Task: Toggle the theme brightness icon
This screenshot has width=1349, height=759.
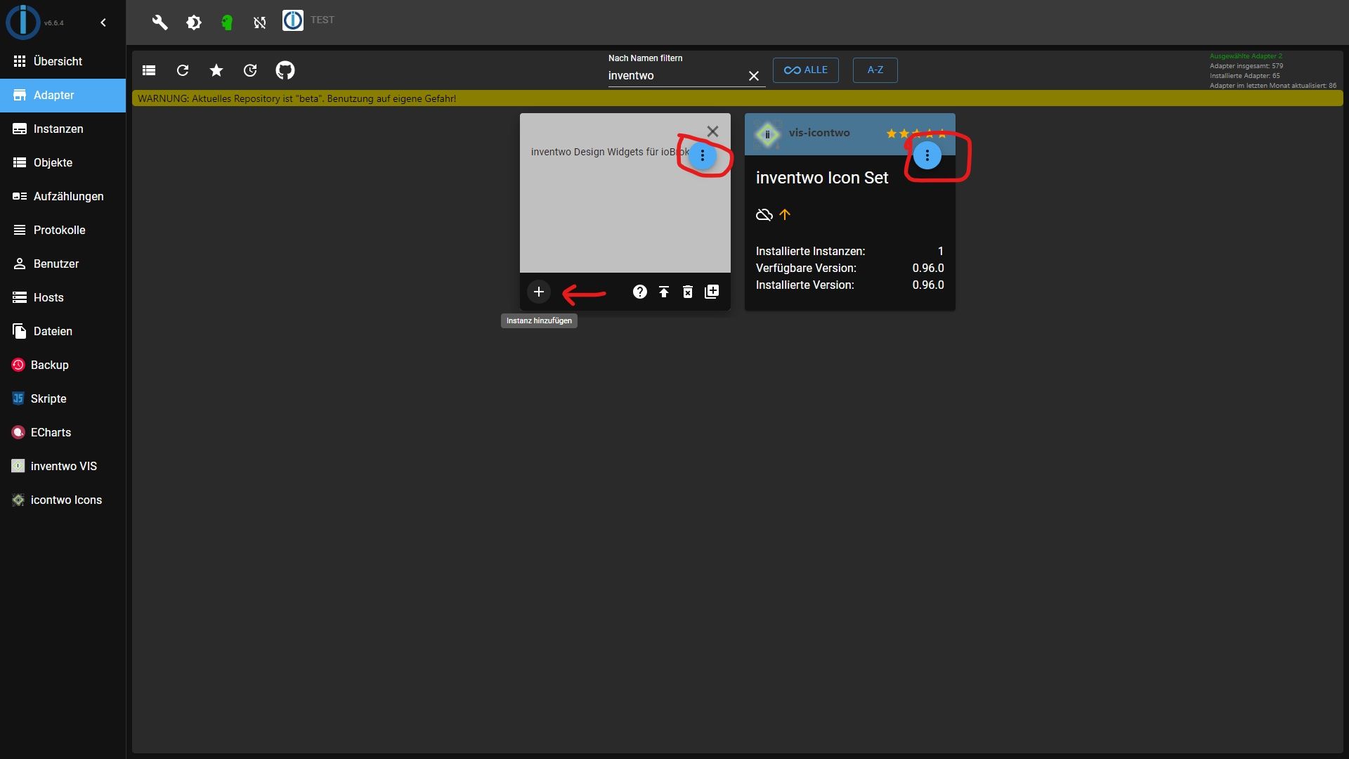Action: (x=194, y=22)
